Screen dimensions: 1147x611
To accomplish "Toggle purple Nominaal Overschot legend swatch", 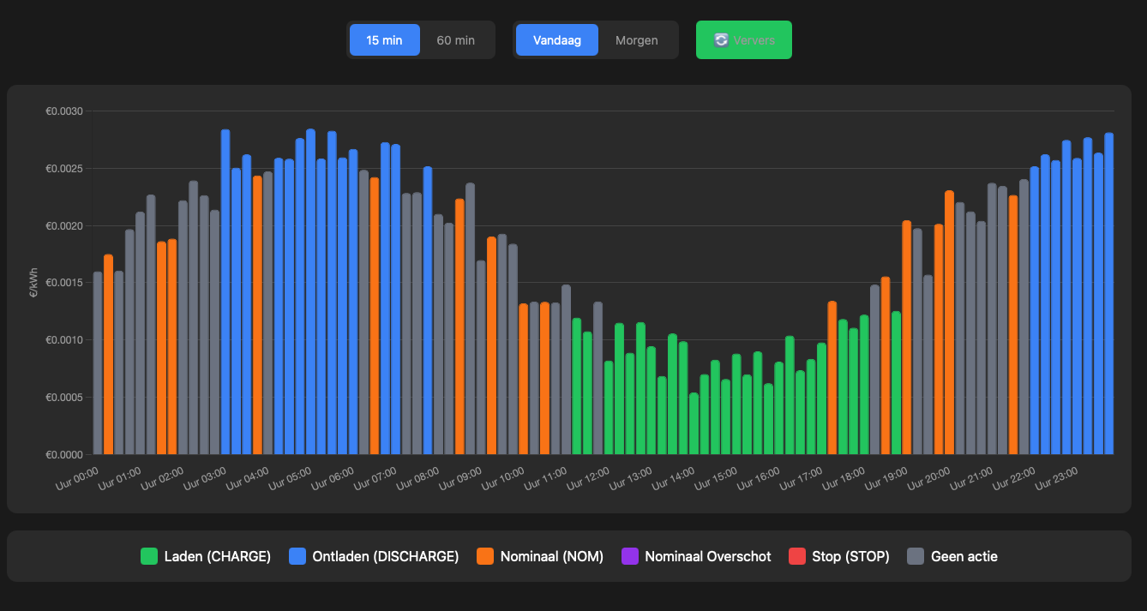I will pyautogui.click(x=630, y=556).
